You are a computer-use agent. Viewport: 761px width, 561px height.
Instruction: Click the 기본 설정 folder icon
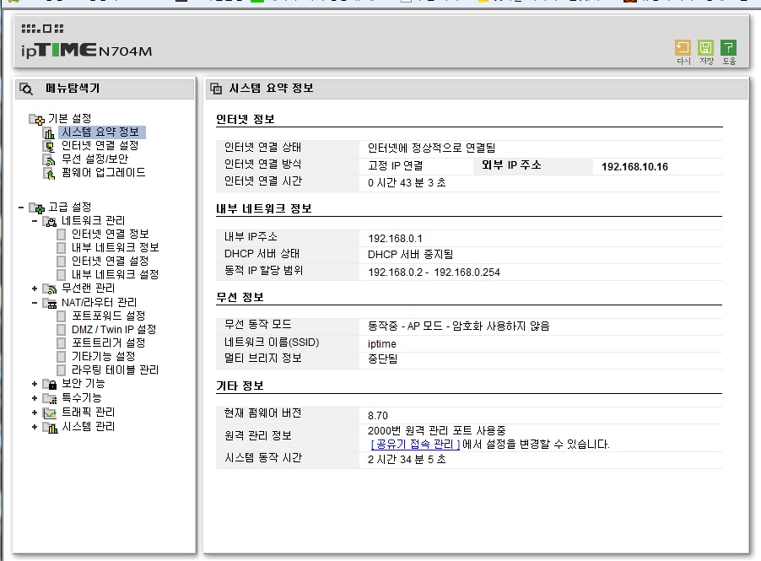click(x=37, y=119)
